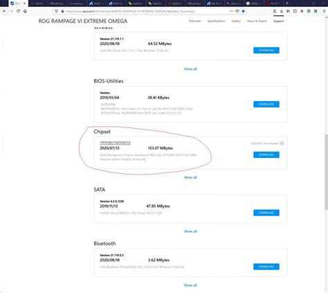328x293 pixels.
Task: Download the Intel WiFi driver
Action: click(266, 51)
